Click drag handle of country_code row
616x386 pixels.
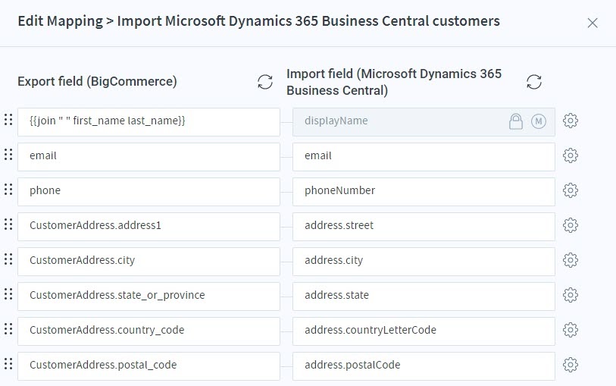click(x=8, y=328)
